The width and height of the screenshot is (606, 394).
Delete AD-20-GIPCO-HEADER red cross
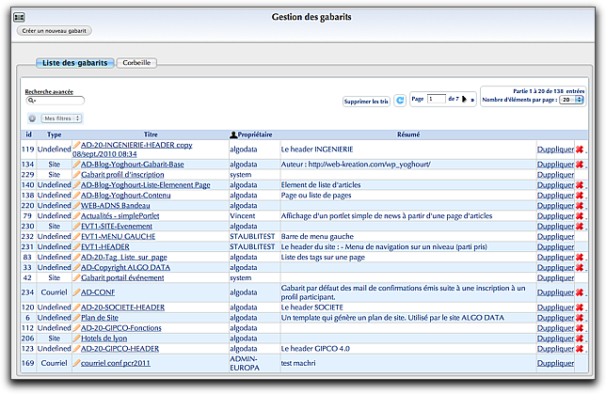580,349
